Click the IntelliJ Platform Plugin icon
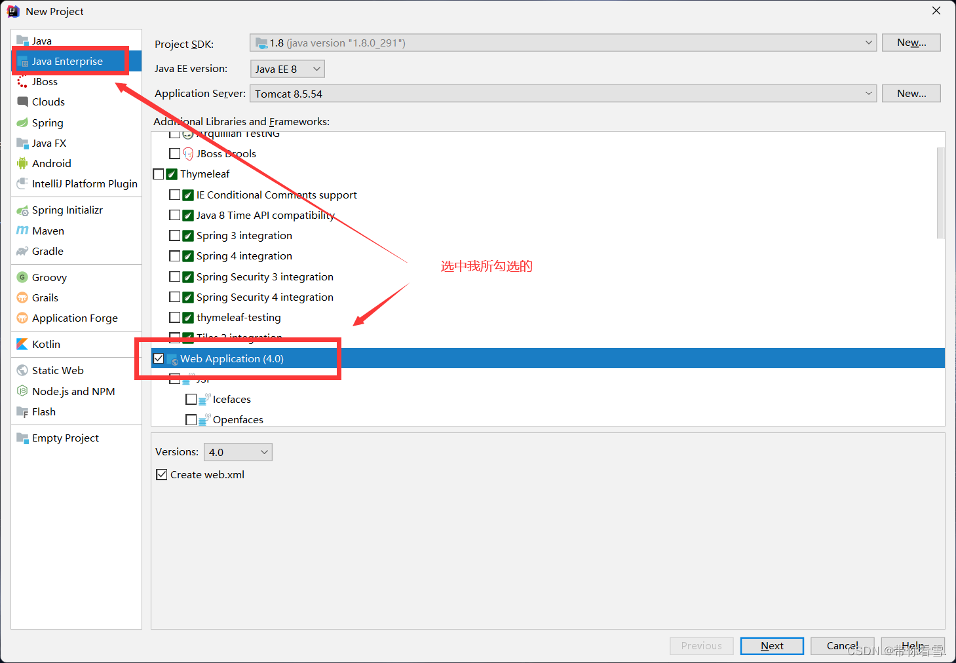Image resolution: width=956 pixels, height=663 pixels. (22, 183)
